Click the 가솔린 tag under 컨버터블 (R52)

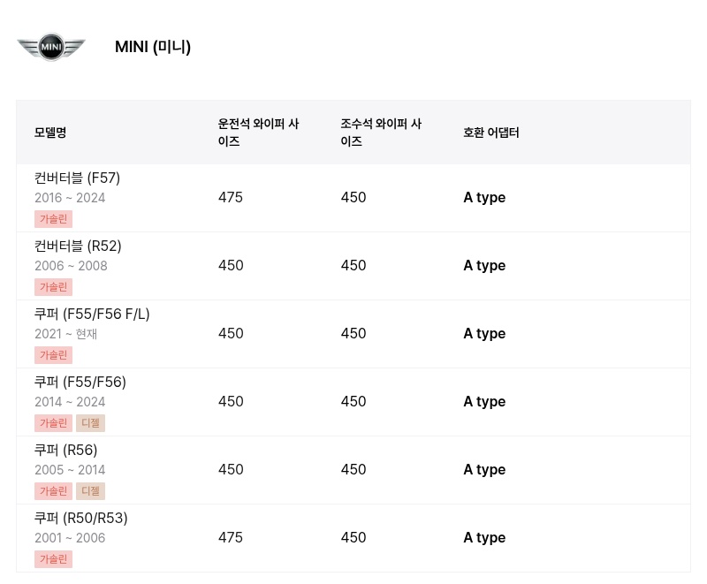pos(53,287)
